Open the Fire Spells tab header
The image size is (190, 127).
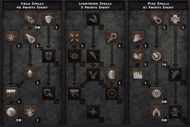coord(158,5)
